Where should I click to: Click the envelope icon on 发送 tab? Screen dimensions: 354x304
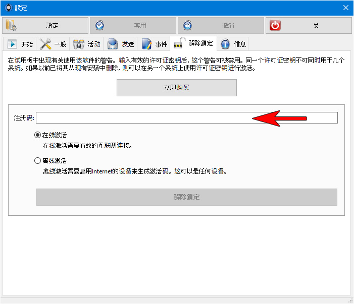coord(113,44)
